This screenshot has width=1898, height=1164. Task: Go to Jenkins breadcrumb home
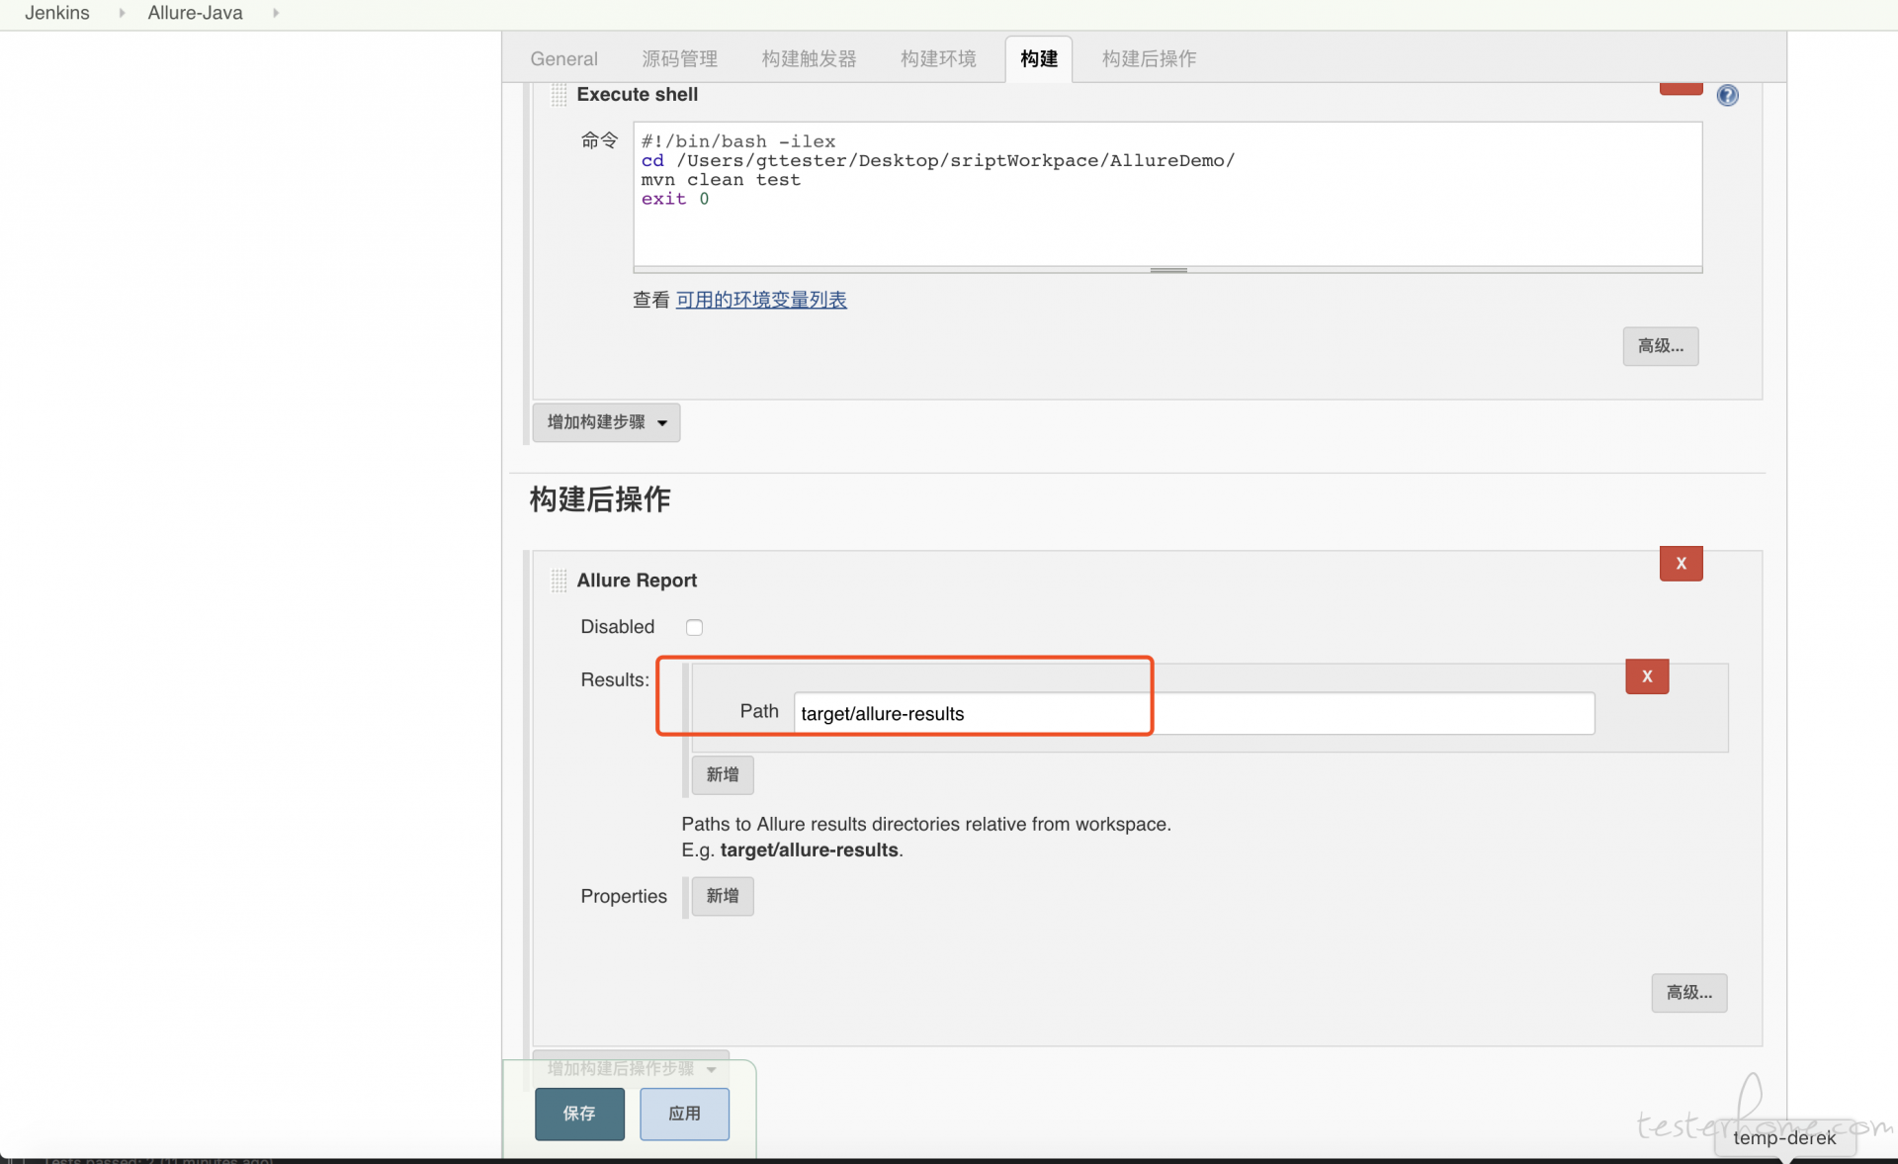[x=57, y=13]
